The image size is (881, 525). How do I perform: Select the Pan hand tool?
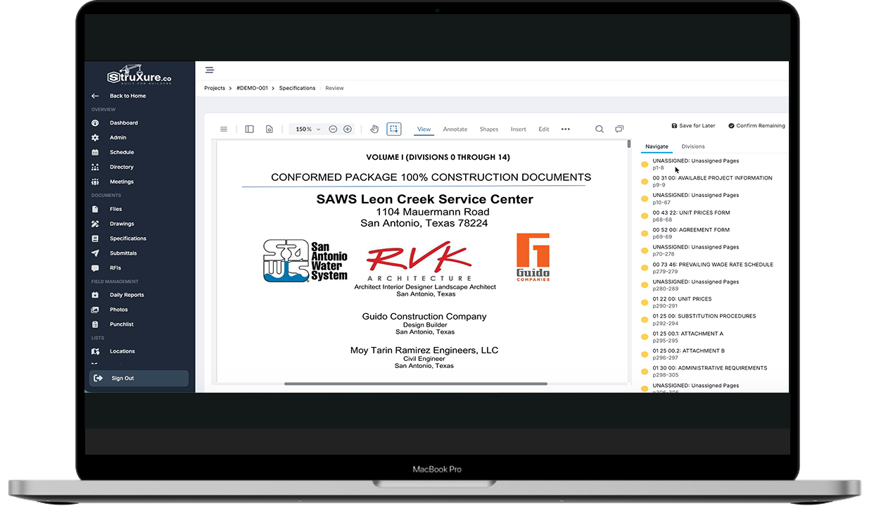(374, 129)
